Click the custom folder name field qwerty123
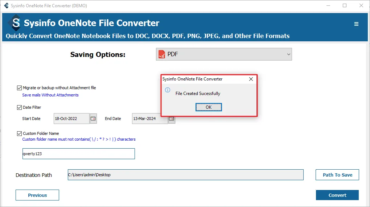This screenshot has height=207, width=370. tap(79, 154)
